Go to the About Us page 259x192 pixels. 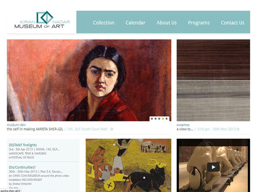(166, 23)
